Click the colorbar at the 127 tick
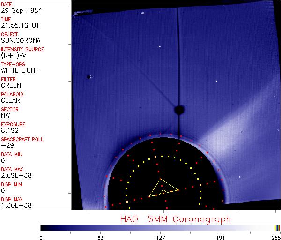This screenshot has height=240, width=281. click(160, 227)
